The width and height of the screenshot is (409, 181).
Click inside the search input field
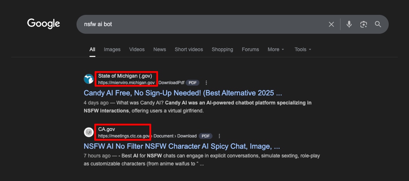[x=203, y=24]
